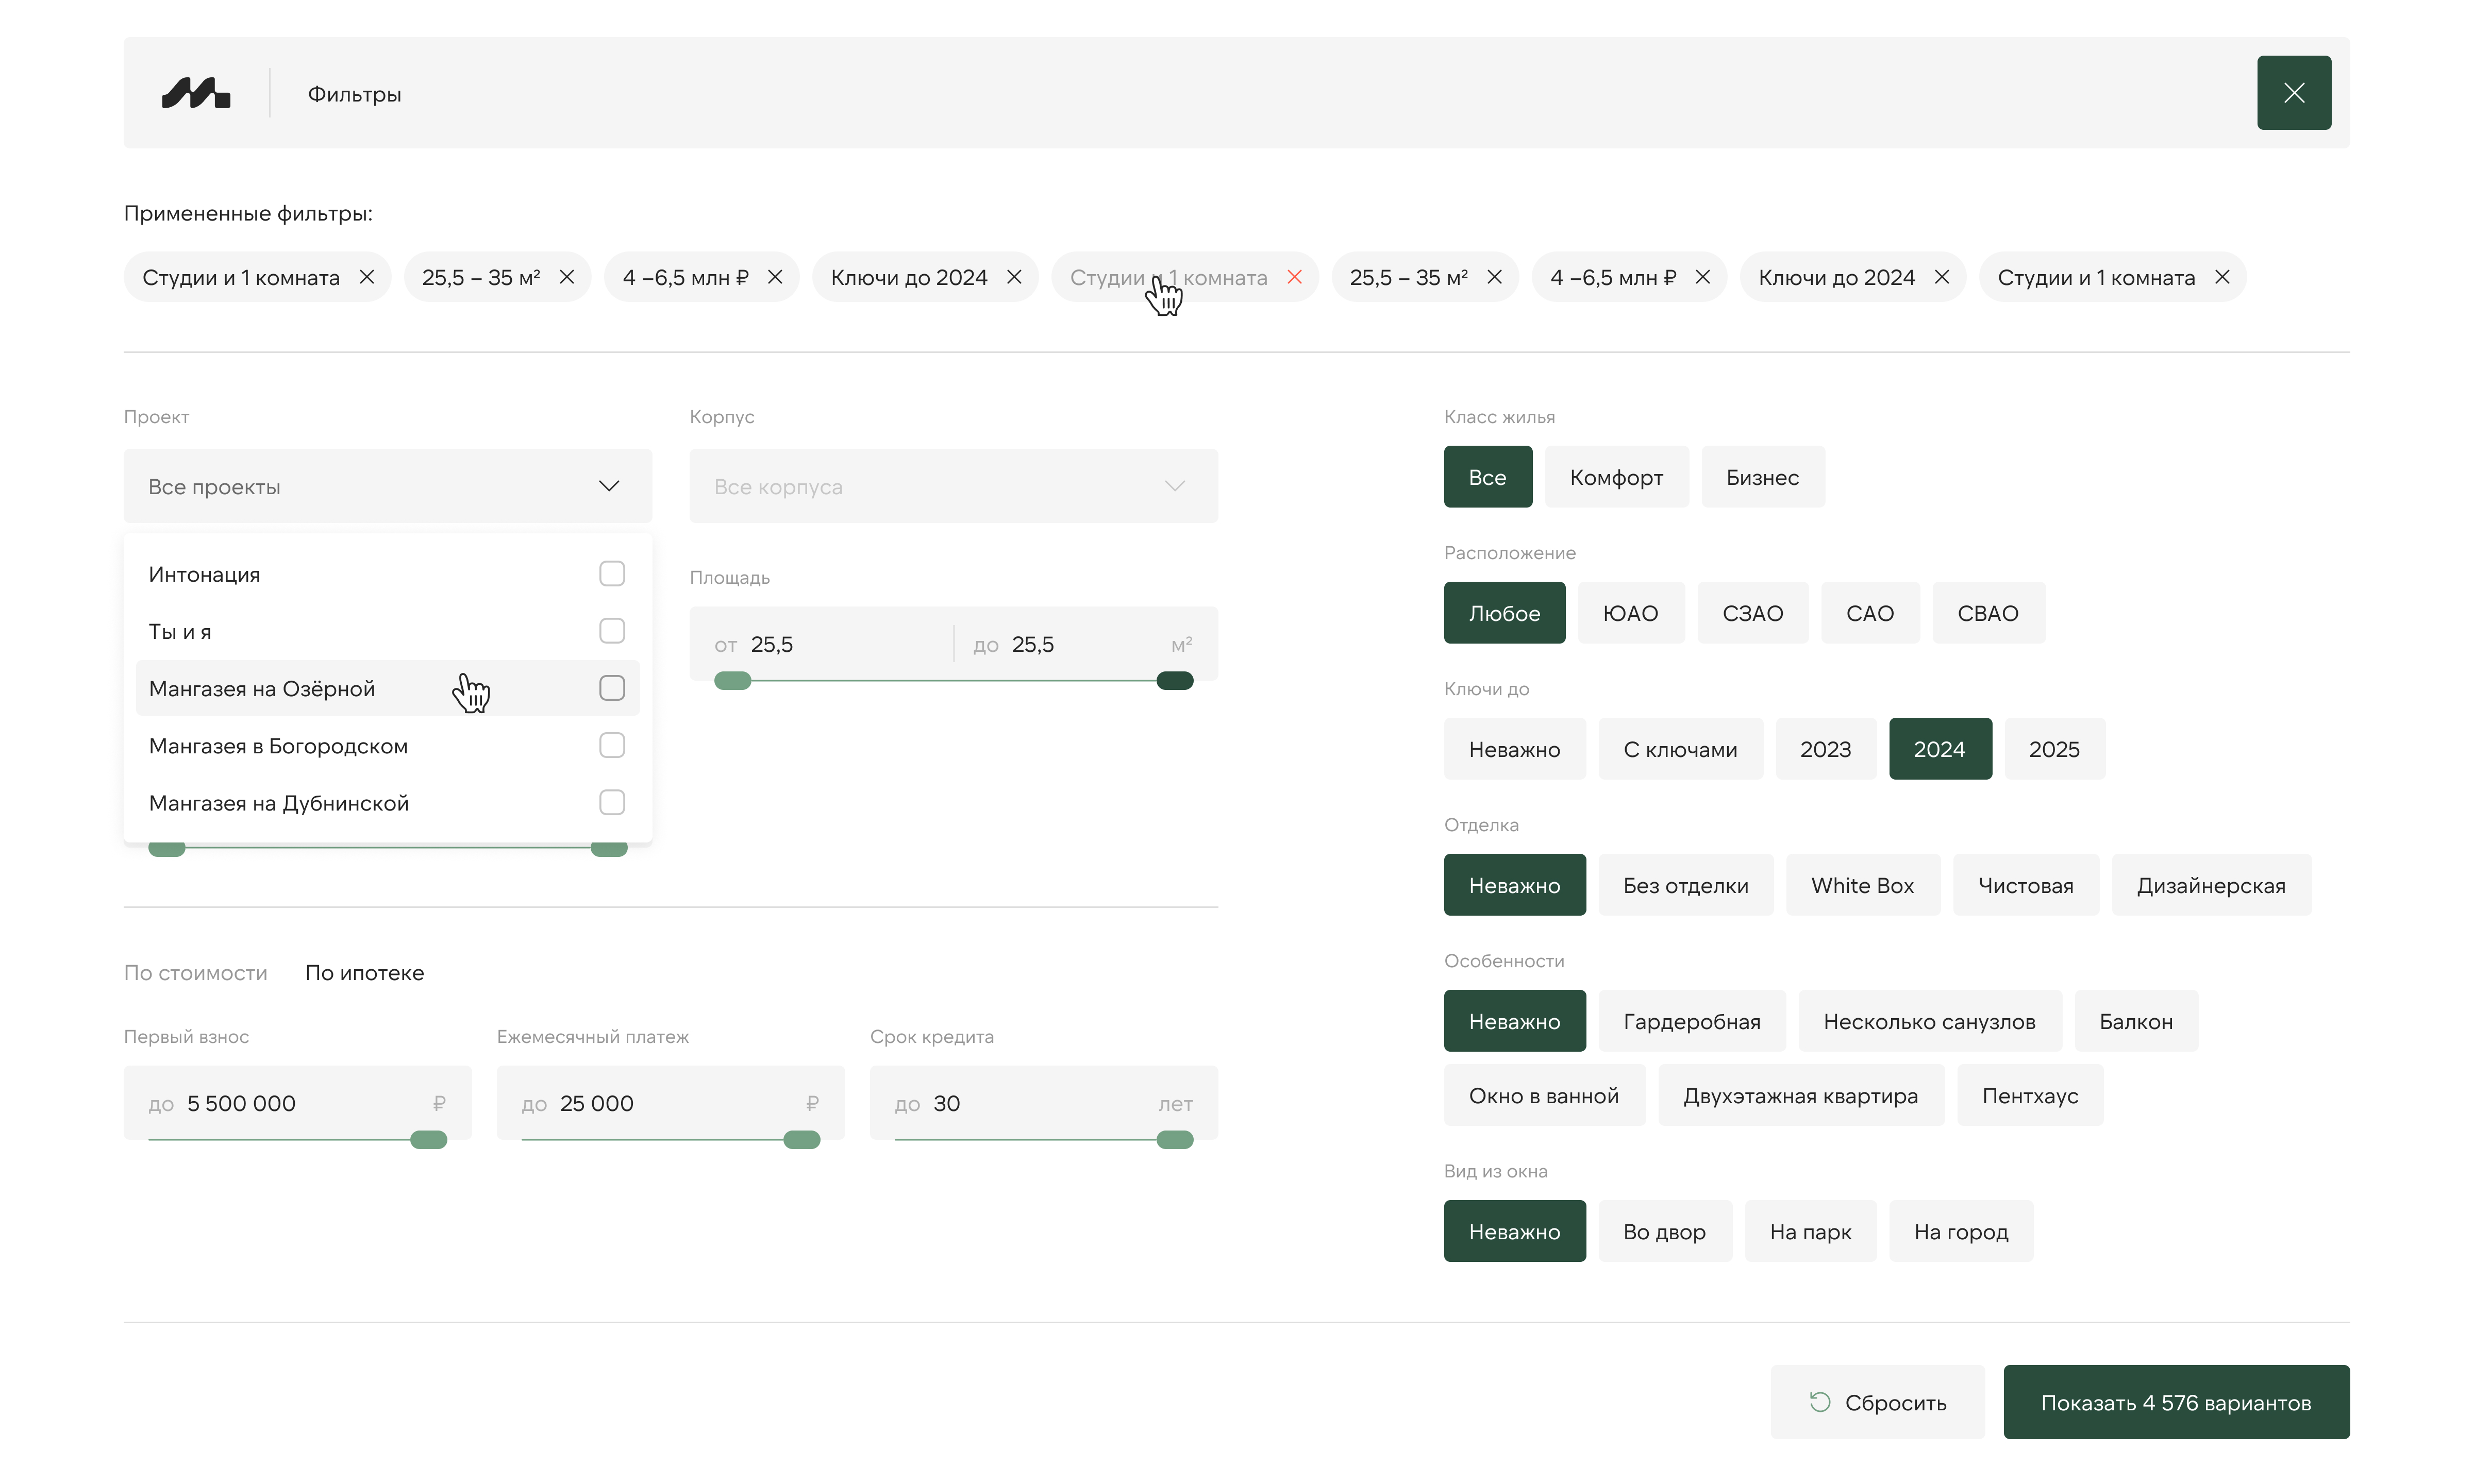Check the Интонация project checkbox
The image size is (2474, 1484).
[612, 573]
